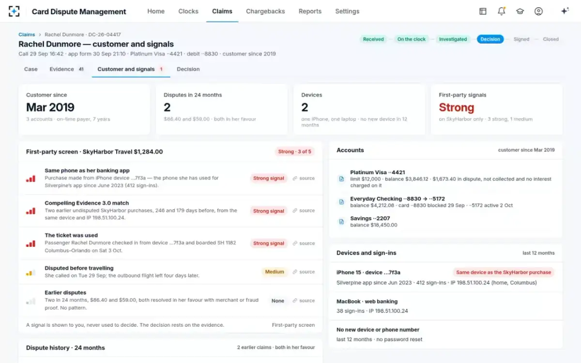Click the Strong 3 of 5 badge
This screenshot has width=581, height=363.
[295, 151]
